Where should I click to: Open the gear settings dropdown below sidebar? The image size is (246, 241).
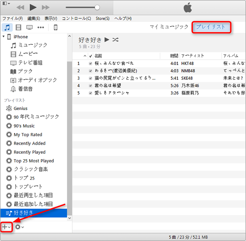[19, 227]
